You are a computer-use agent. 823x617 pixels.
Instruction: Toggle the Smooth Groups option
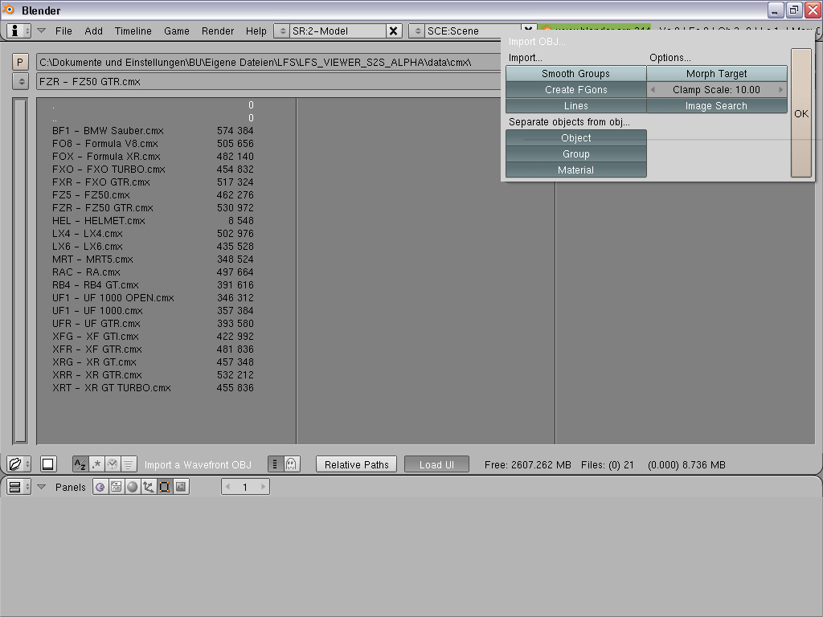575,74
